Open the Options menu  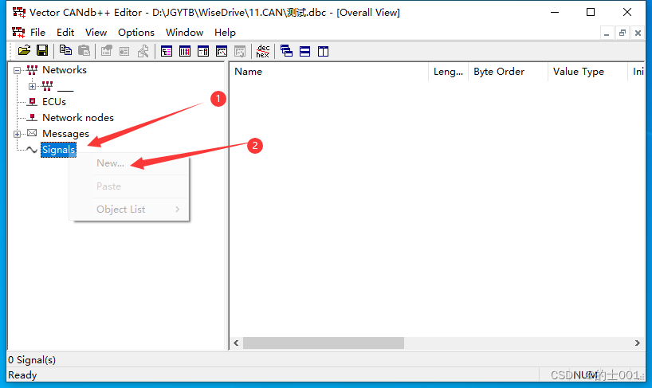[136, 33]
